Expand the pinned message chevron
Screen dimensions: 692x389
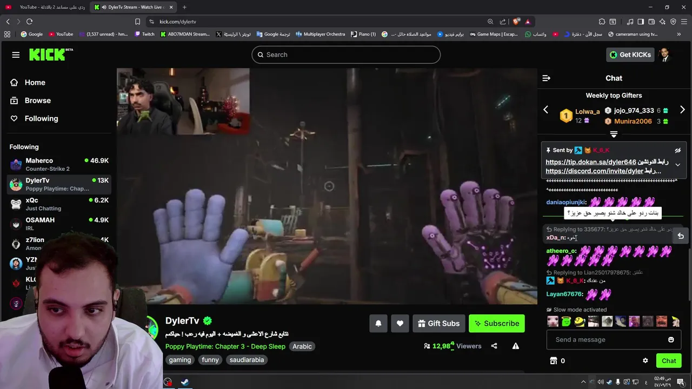click(677, 165)
